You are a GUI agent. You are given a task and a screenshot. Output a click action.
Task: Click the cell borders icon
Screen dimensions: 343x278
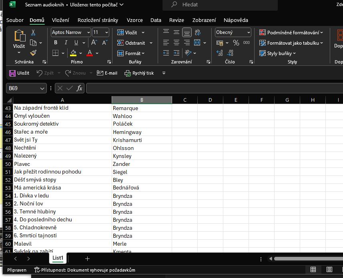click(55, 53)
